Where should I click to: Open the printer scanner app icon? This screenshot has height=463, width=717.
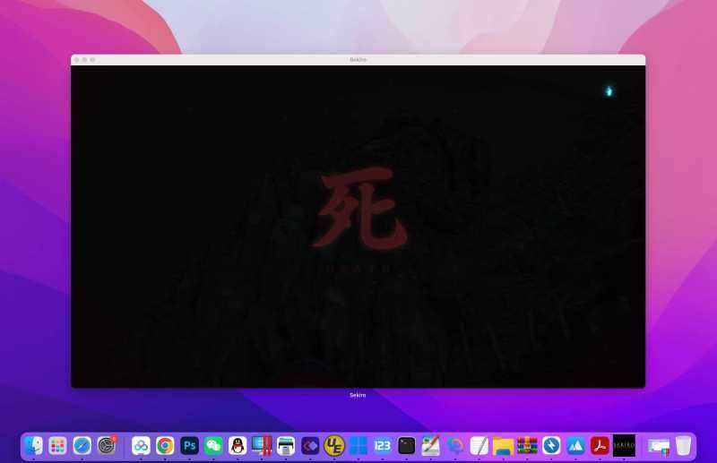click(286, 446)
